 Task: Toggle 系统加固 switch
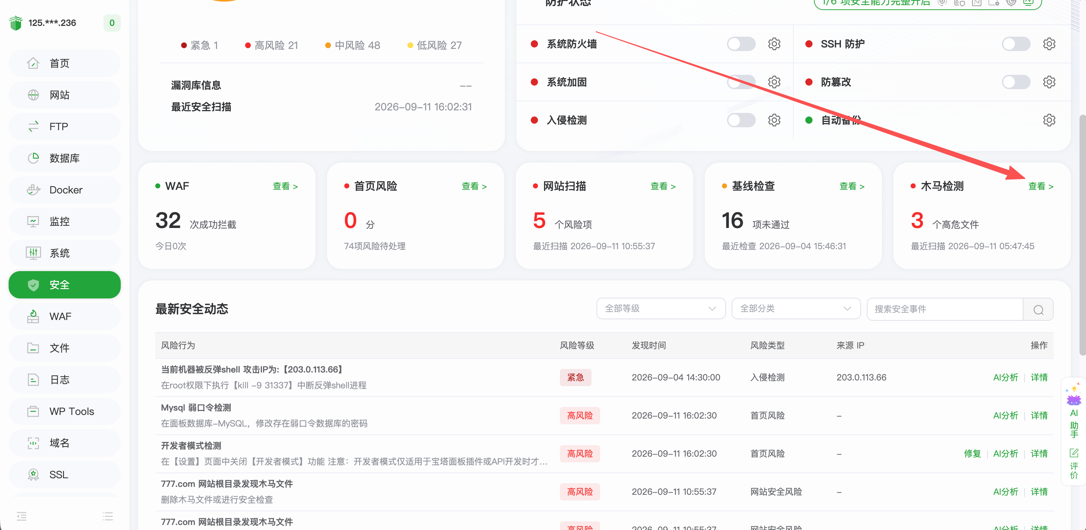click(741, 82)
